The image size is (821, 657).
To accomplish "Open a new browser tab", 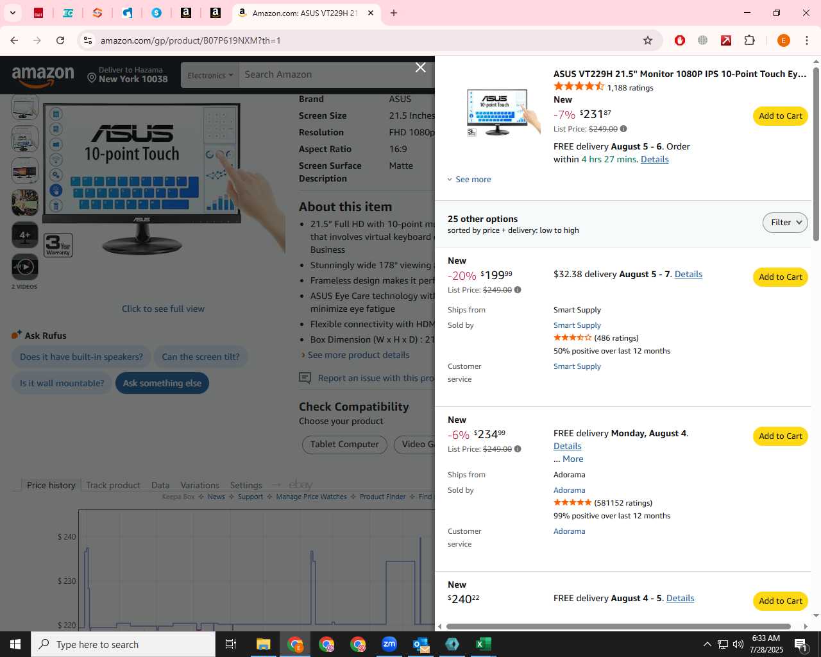I will [394, 13].
